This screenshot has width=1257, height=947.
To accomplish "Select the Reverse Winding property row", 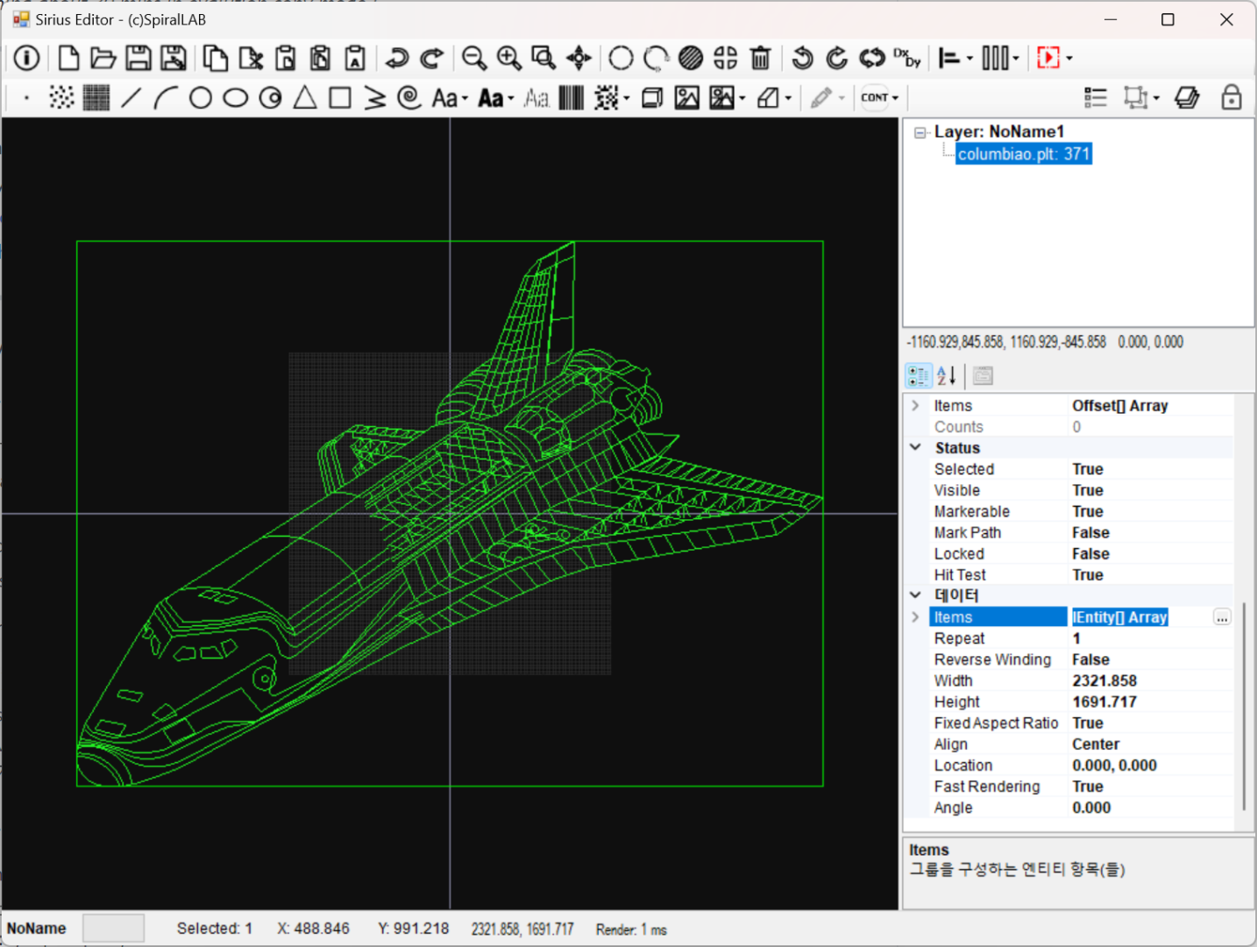I will (x=1082, y=659).
